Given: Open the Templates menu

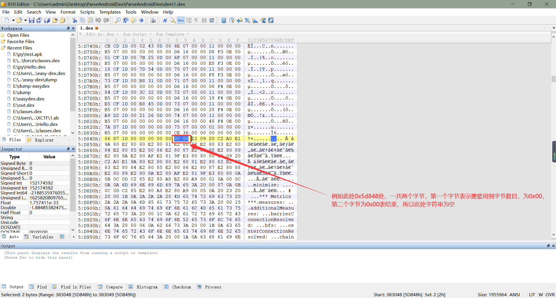Looking at the screenshot, I should tap(110, 12).
